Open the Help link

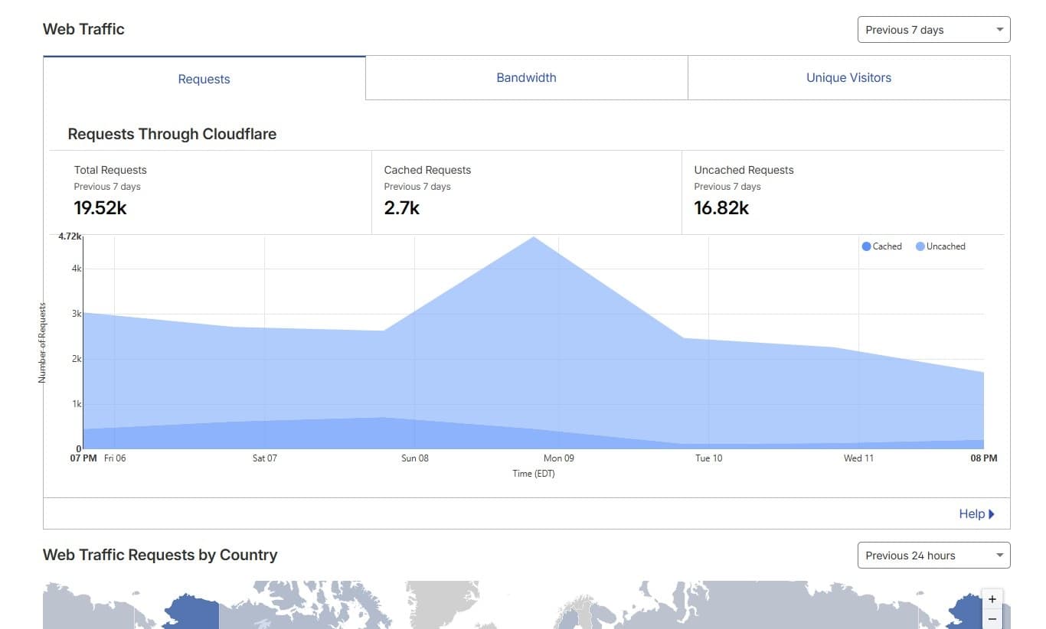(x=976, y=513)
